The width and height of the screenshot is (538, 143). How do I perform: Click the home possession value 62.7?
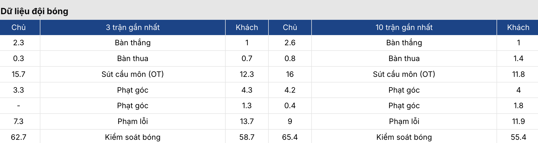19,137
